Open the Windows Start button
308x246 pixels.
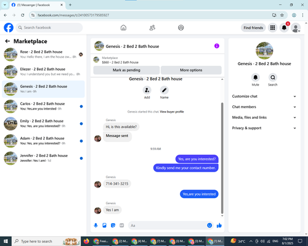[x=6, y=241]
